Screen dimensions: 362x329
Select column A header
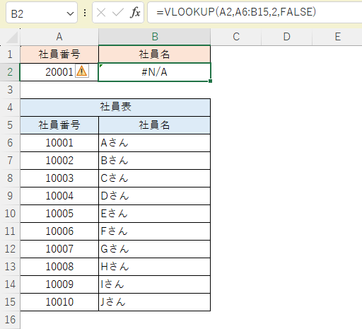click(59, 37)
